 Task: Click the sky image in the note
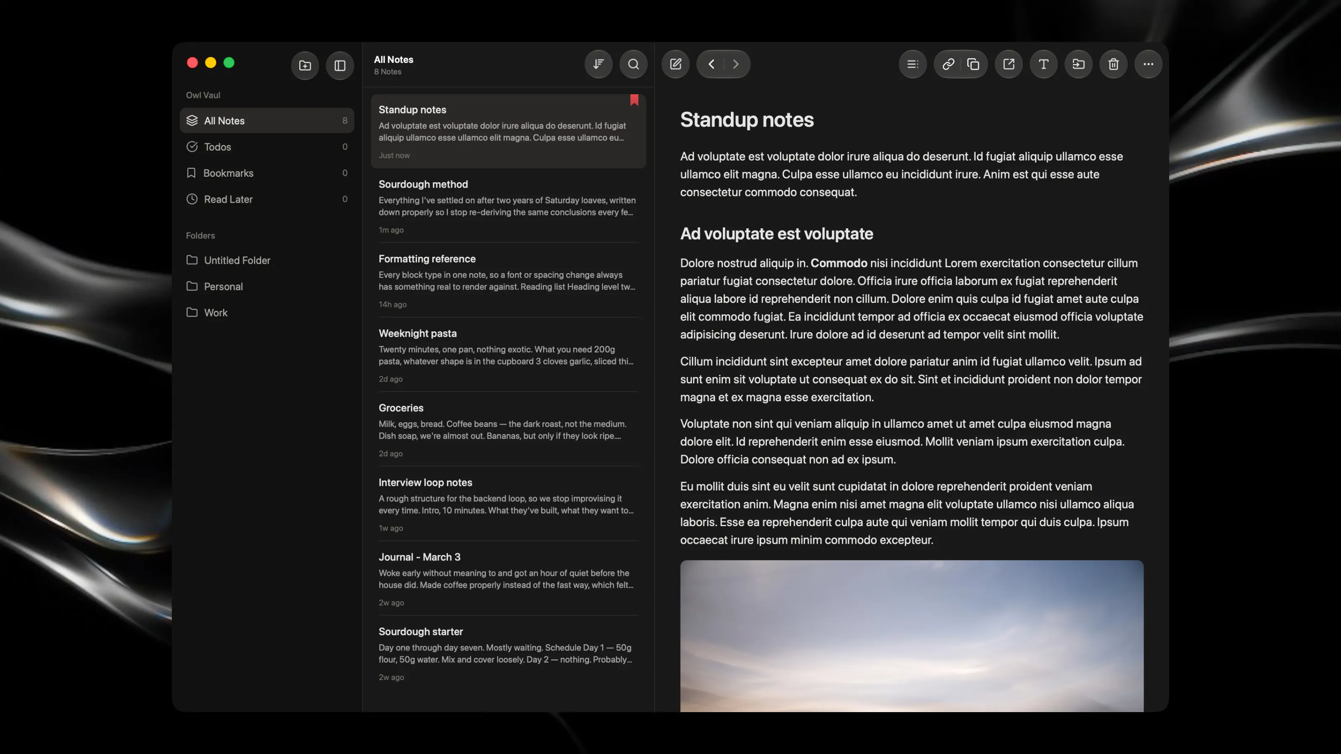(x=911, y=636)
